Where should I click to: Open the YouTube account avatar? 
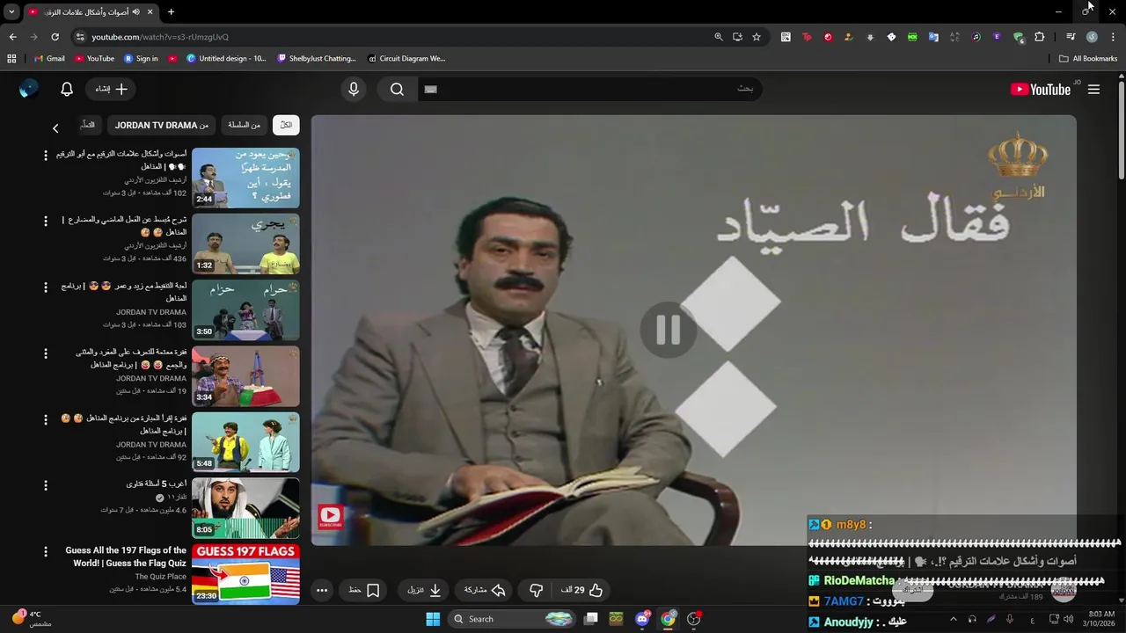coord(29,89)
